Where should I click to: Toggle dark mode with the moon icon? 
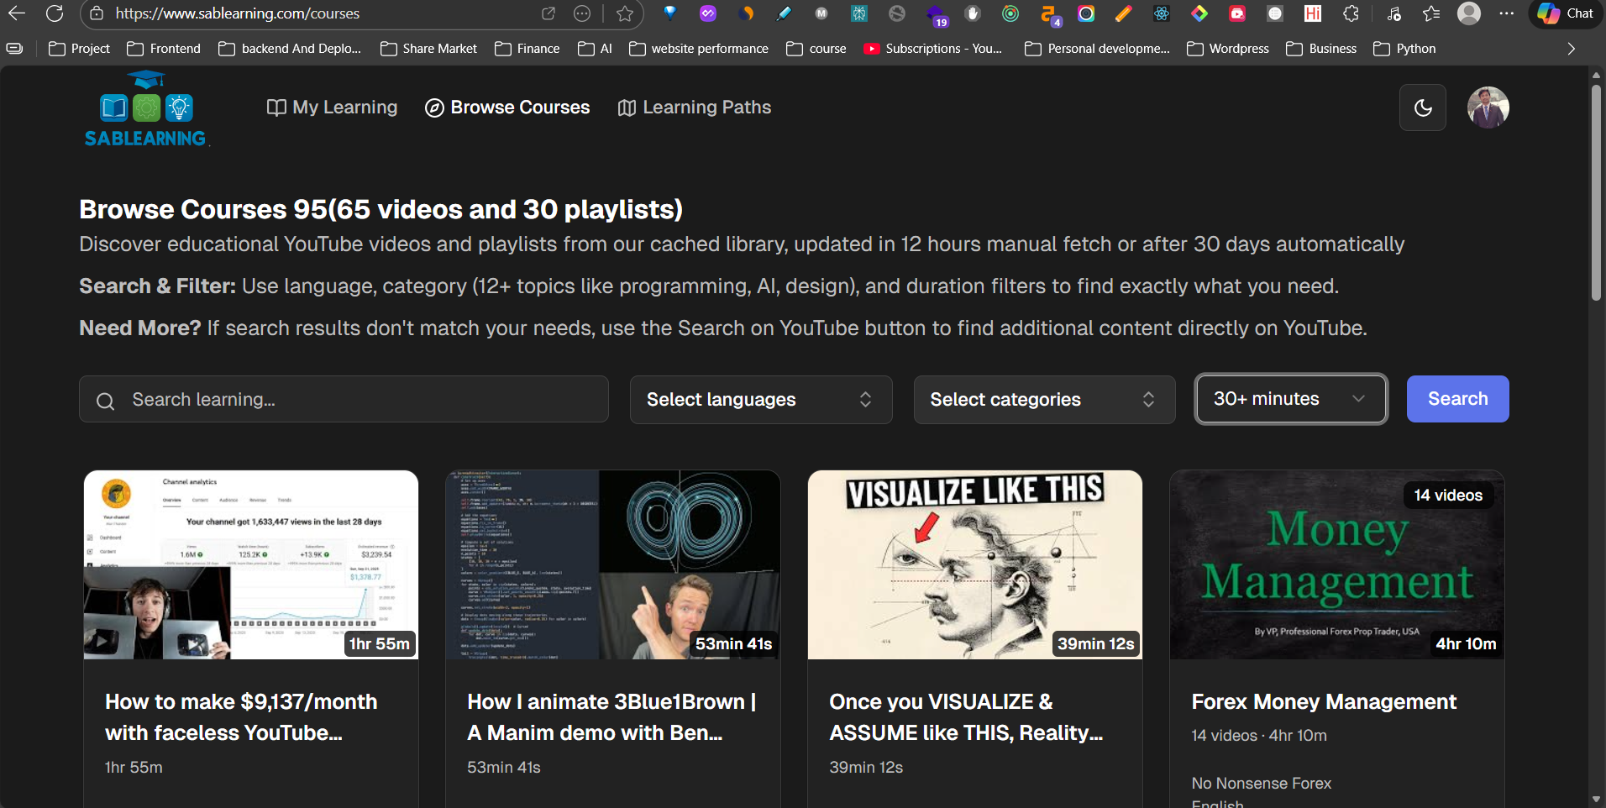(1422, 108)
